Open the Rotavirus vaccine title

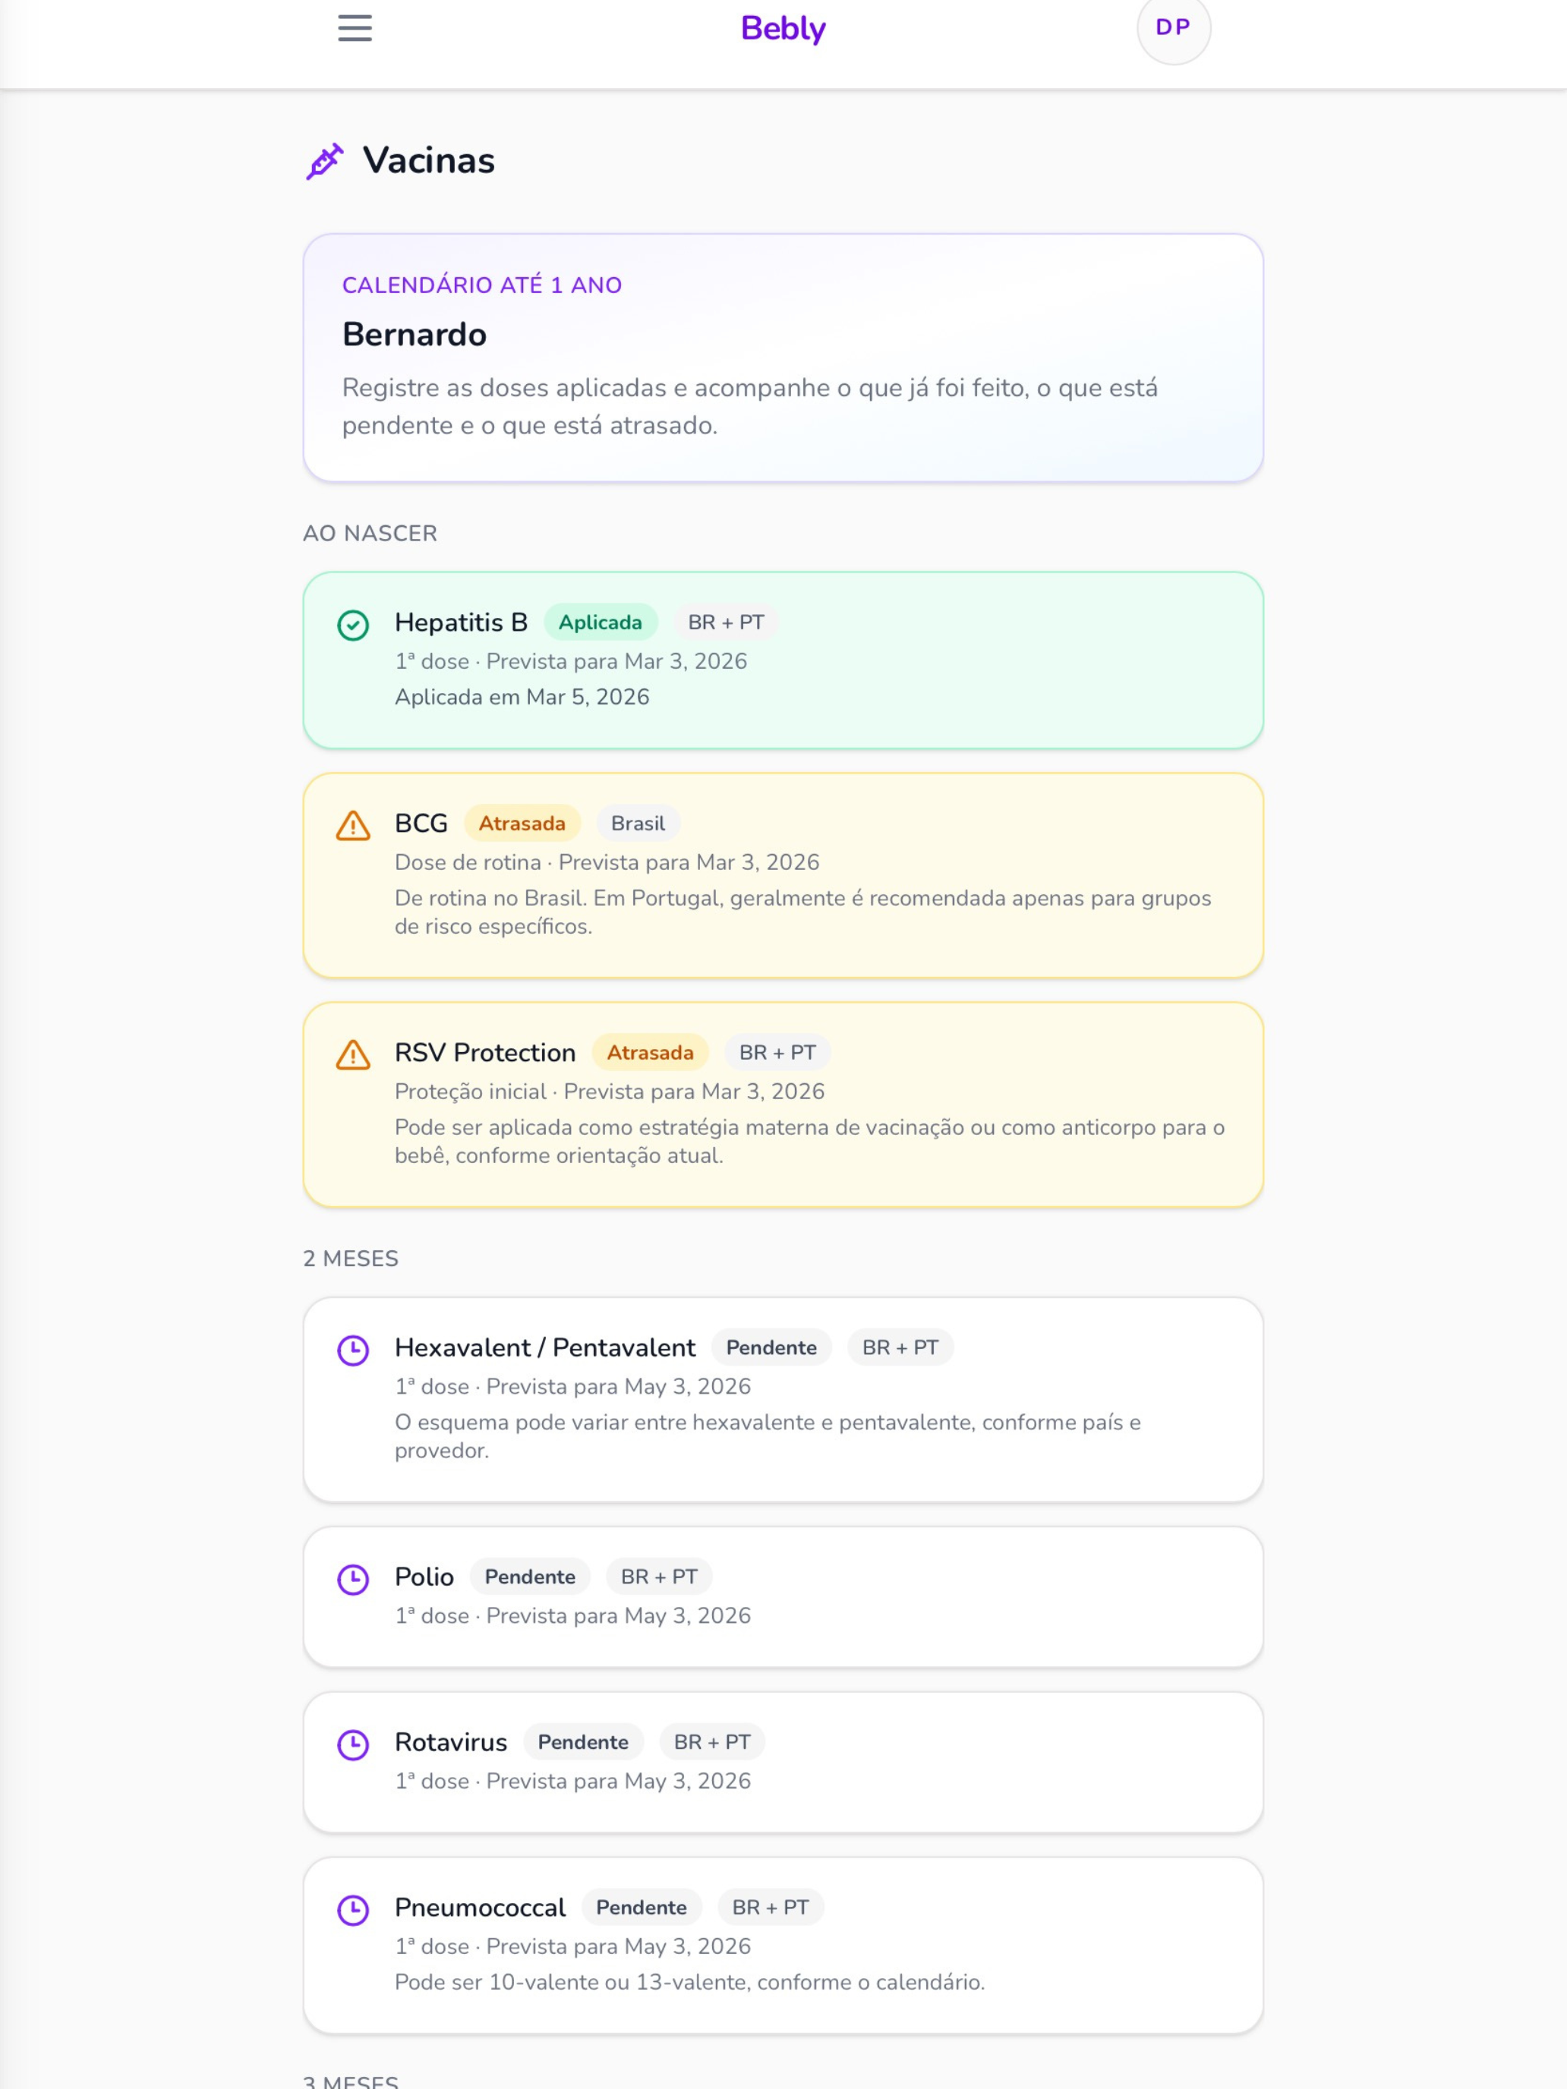pyautogui.click(x=450, y=1742)
